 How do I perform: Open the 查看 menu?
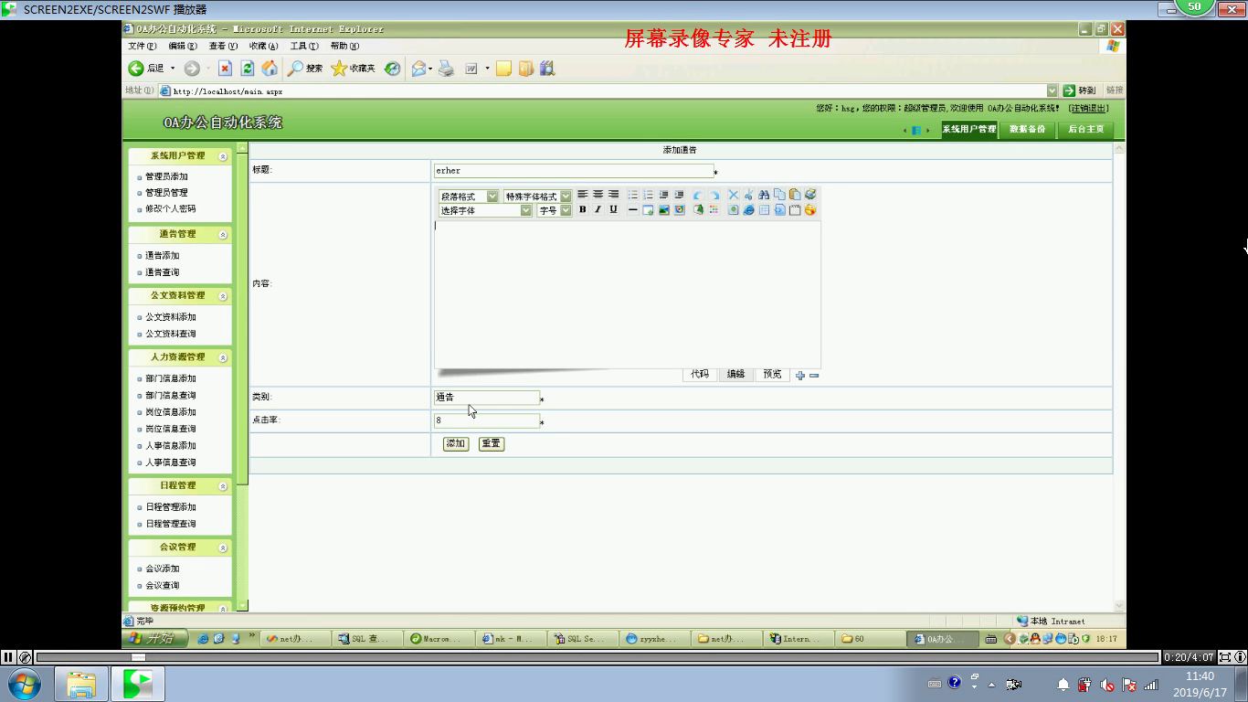(223, 46)
